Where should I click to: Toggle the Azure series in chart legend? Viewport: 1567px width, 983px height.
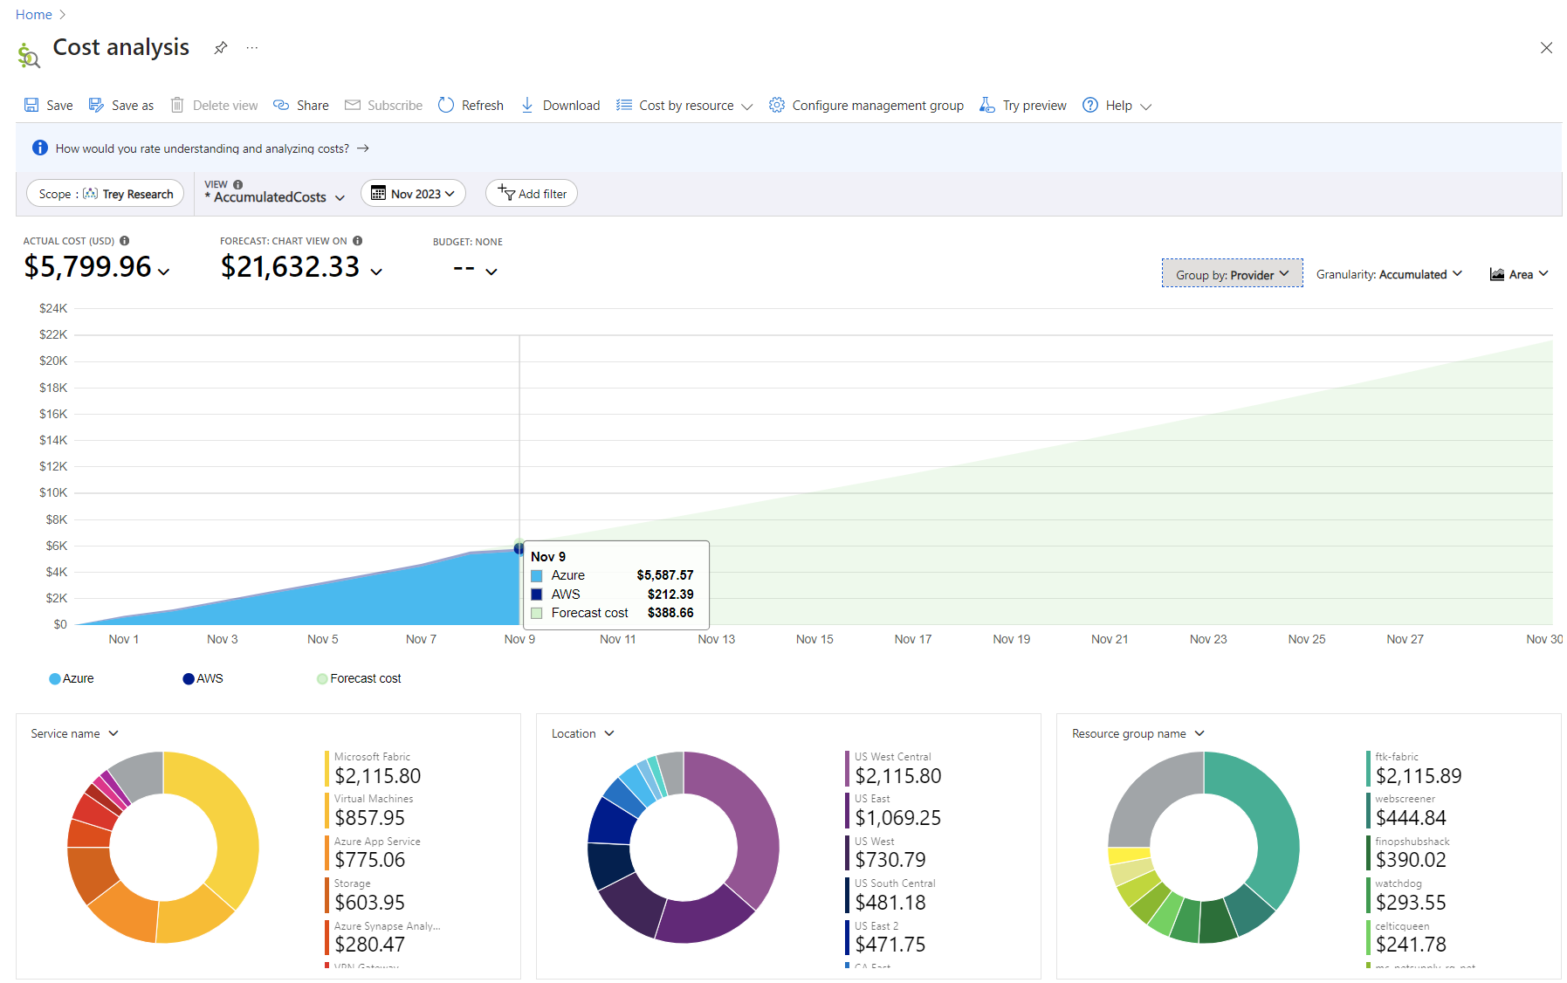pos(72,678)
